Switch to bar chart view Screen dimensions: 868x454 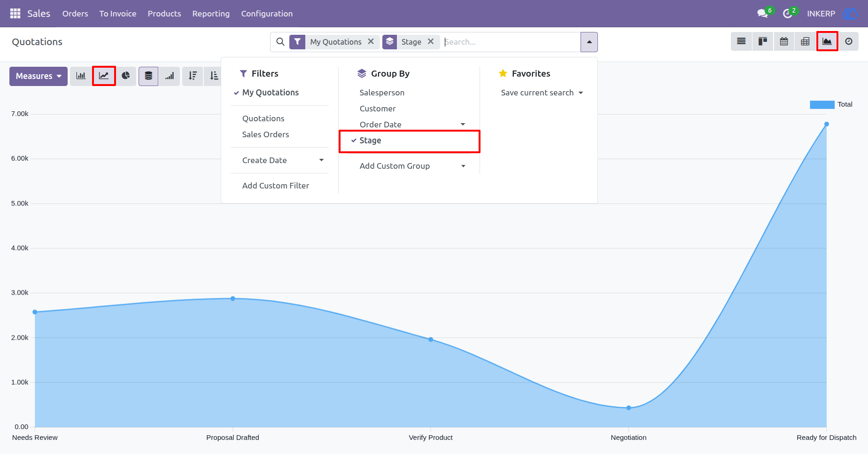(x=81, y=76)
